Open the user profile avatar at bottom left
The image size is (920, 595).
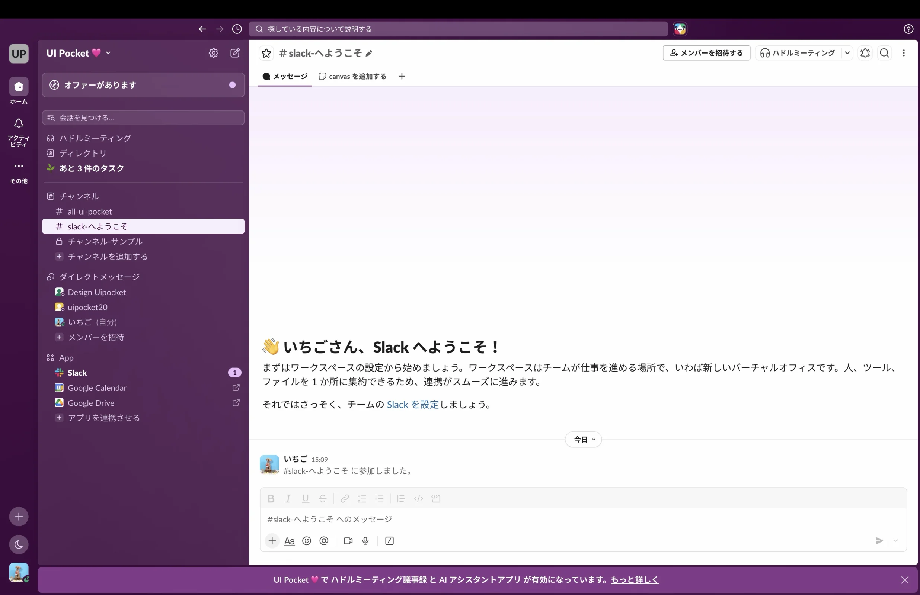[x=19, y=572]
